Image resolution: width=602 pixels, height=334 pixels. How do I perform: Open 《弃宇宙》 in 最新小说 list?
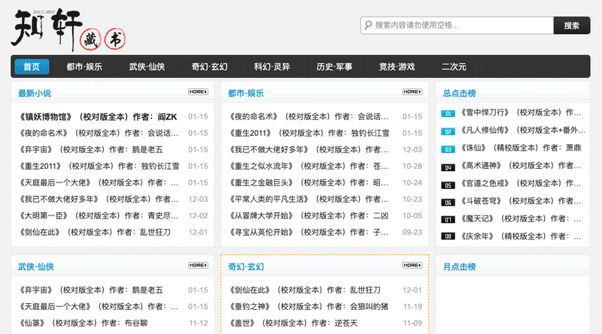91,149
